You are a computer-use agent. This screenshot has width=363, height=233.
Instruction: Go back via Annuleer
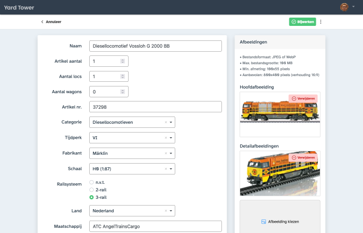pyautogui.click(x=51, y=22)
